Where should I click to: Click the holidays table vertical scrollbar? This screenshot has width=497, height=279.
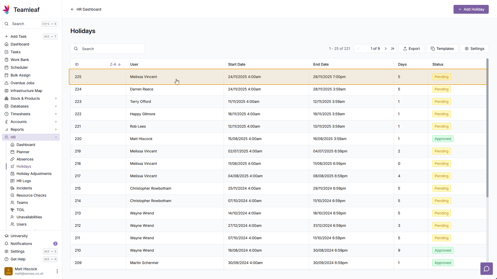(x=487, y=128)
